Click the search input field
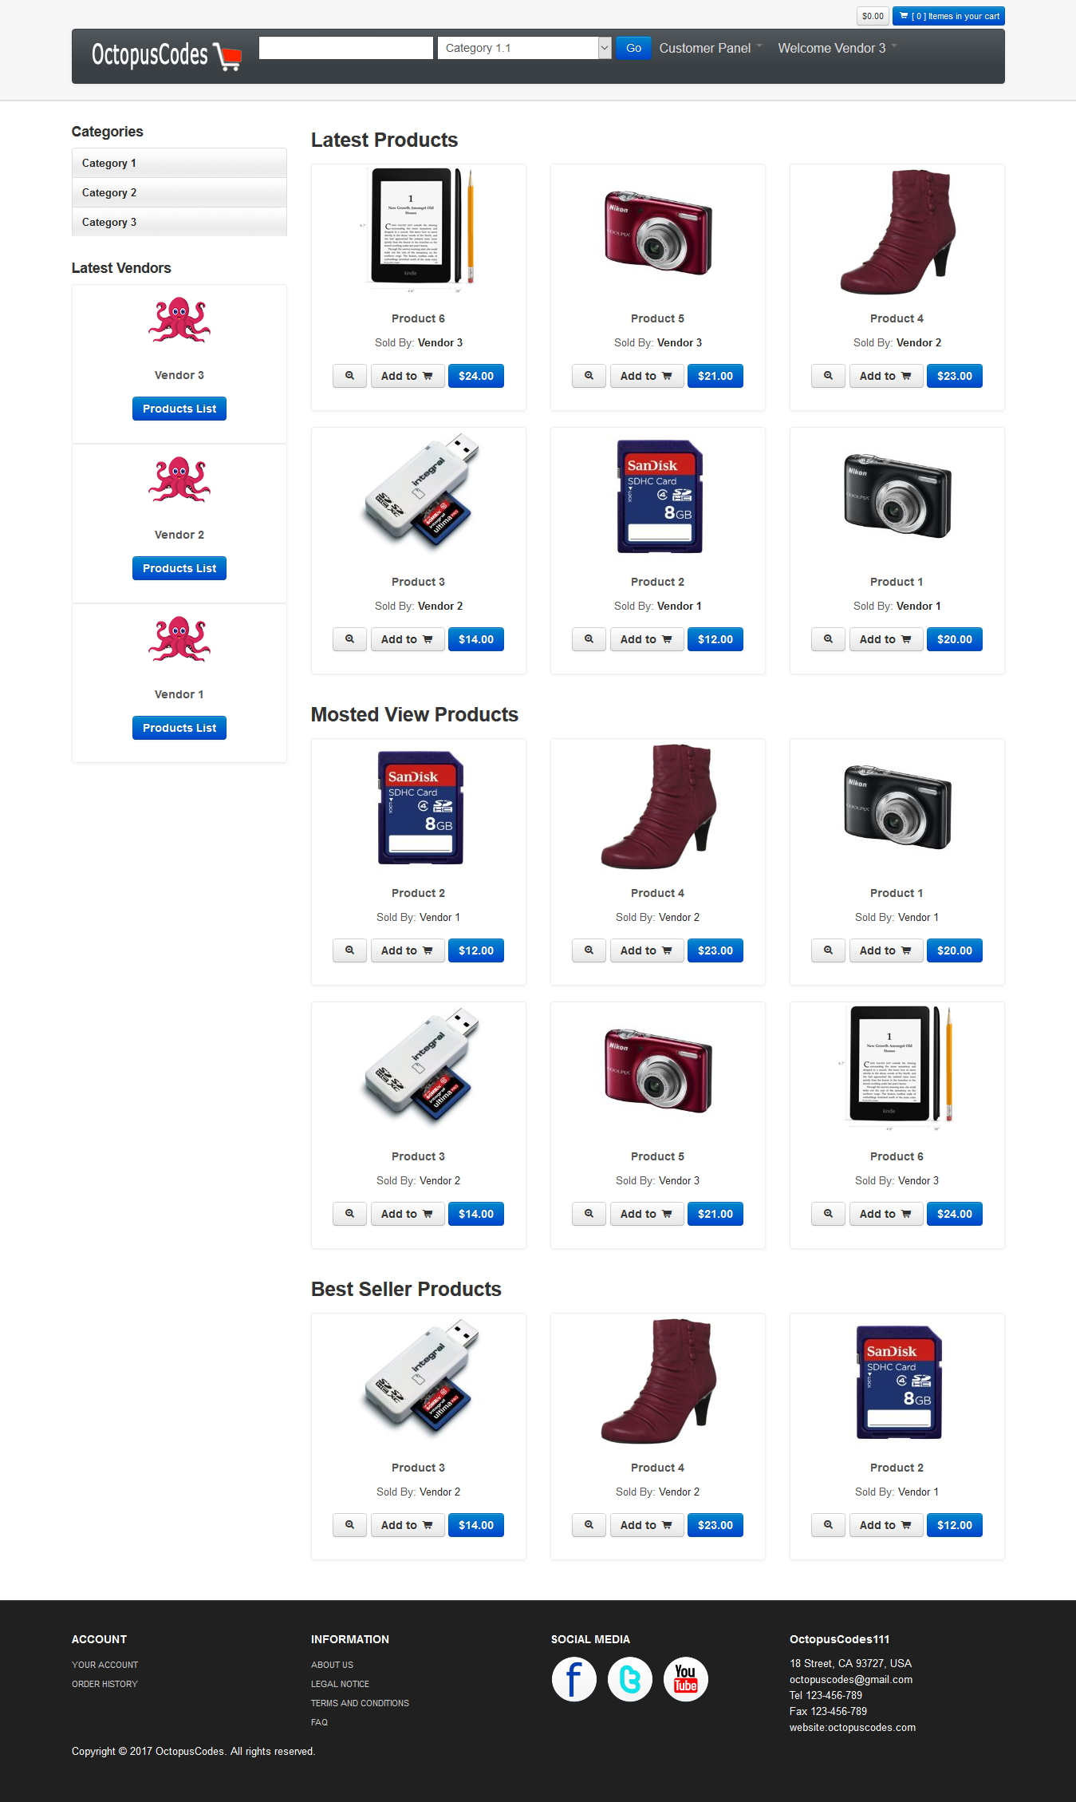Screen dimensions: 1076x1802 (346, 48)
